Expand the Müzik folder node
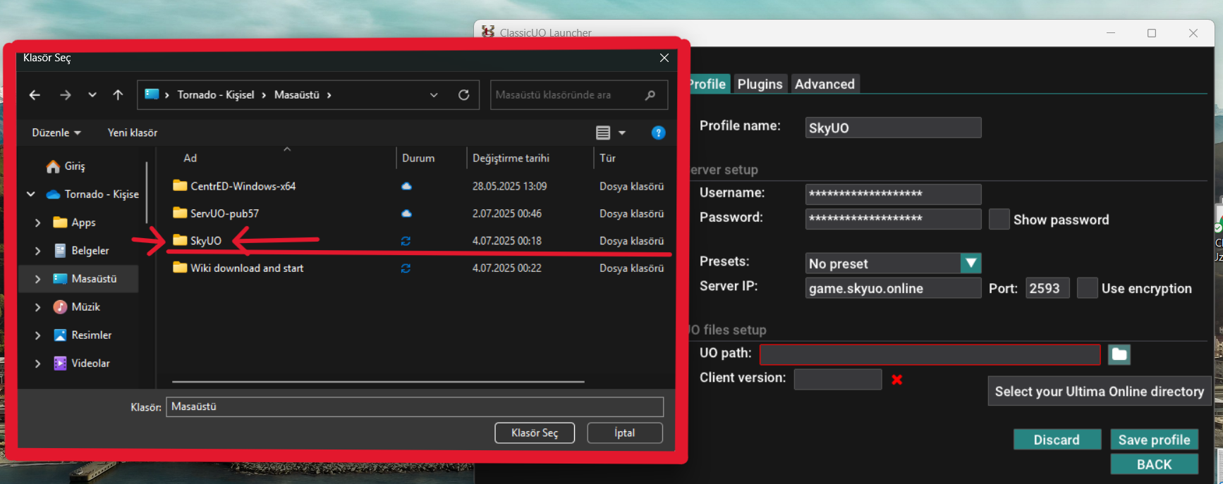This screenshot has height=484, width=1223. point(38,307)
